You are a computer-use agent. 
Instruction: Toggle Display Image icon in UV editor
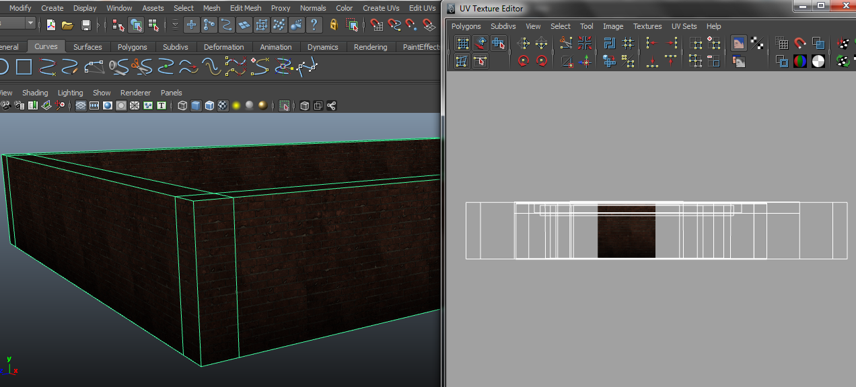tap(739, 44)
